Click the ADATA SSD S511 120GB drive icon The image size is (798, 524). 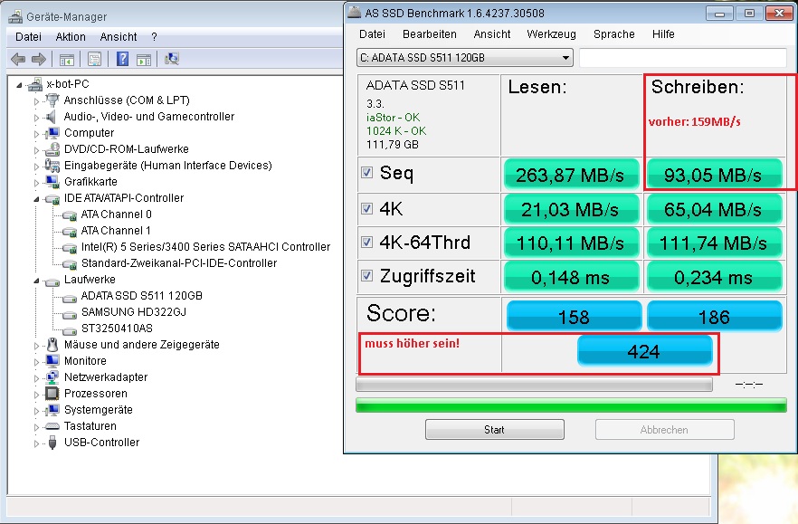[69, 297]
